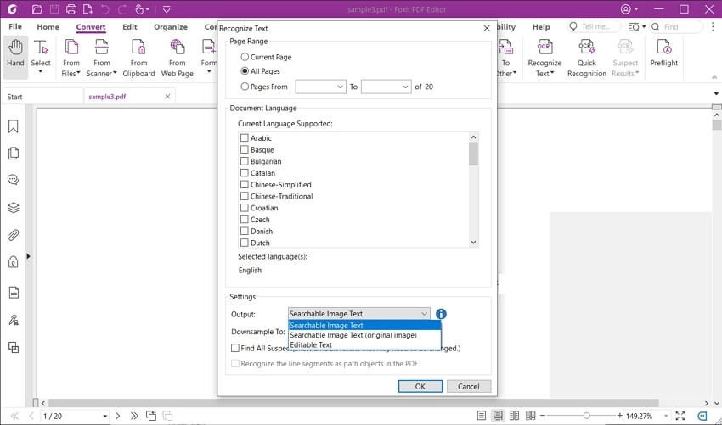Open the Help ribbon tab

[541, 26]
